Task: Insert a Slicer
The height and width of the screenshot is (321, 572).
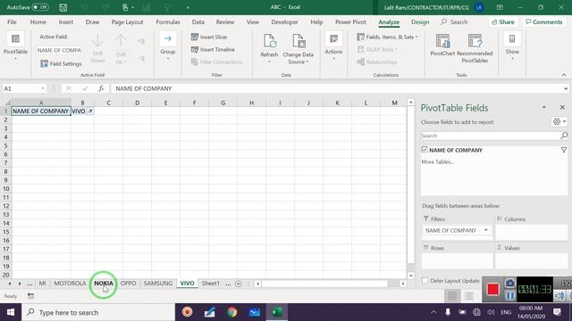Action: (x=209, y=37)
